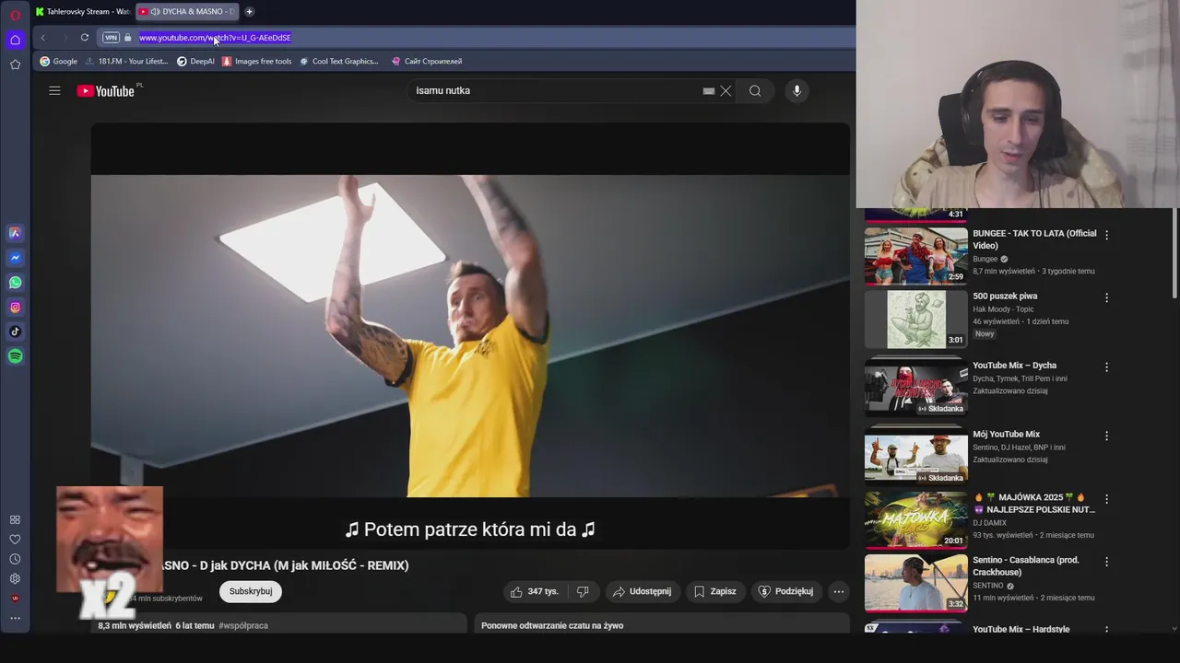
Task: Open options for Sentino - Casablanca
Action: click(x=1106, y=561)
